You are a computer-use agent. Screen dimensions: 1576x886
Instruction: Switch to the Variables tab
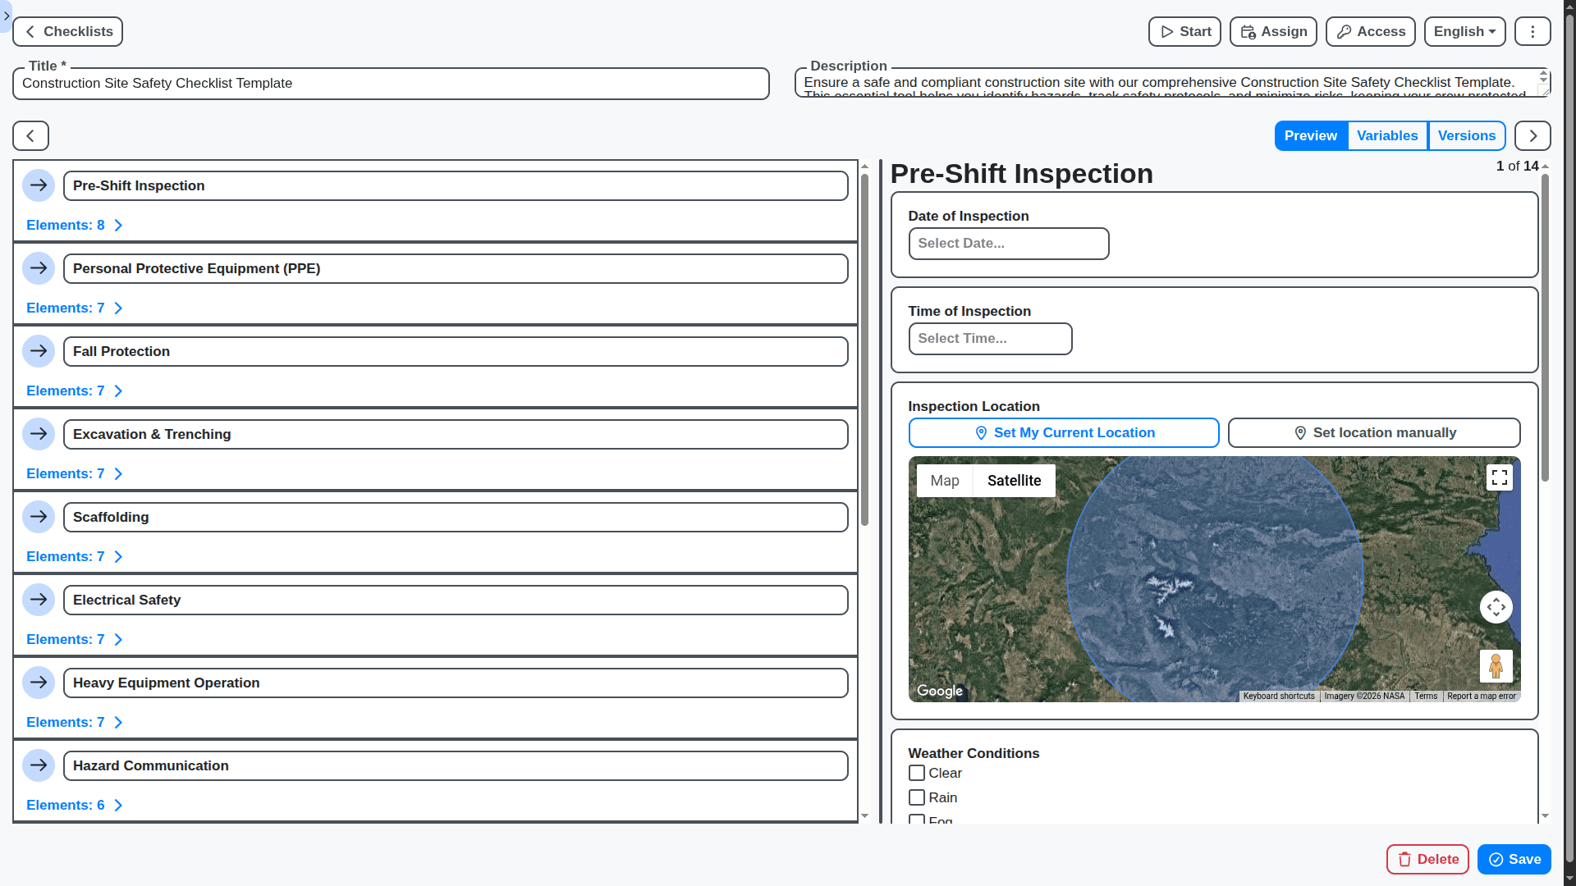pyautogui.click(x=1386, y=136)
